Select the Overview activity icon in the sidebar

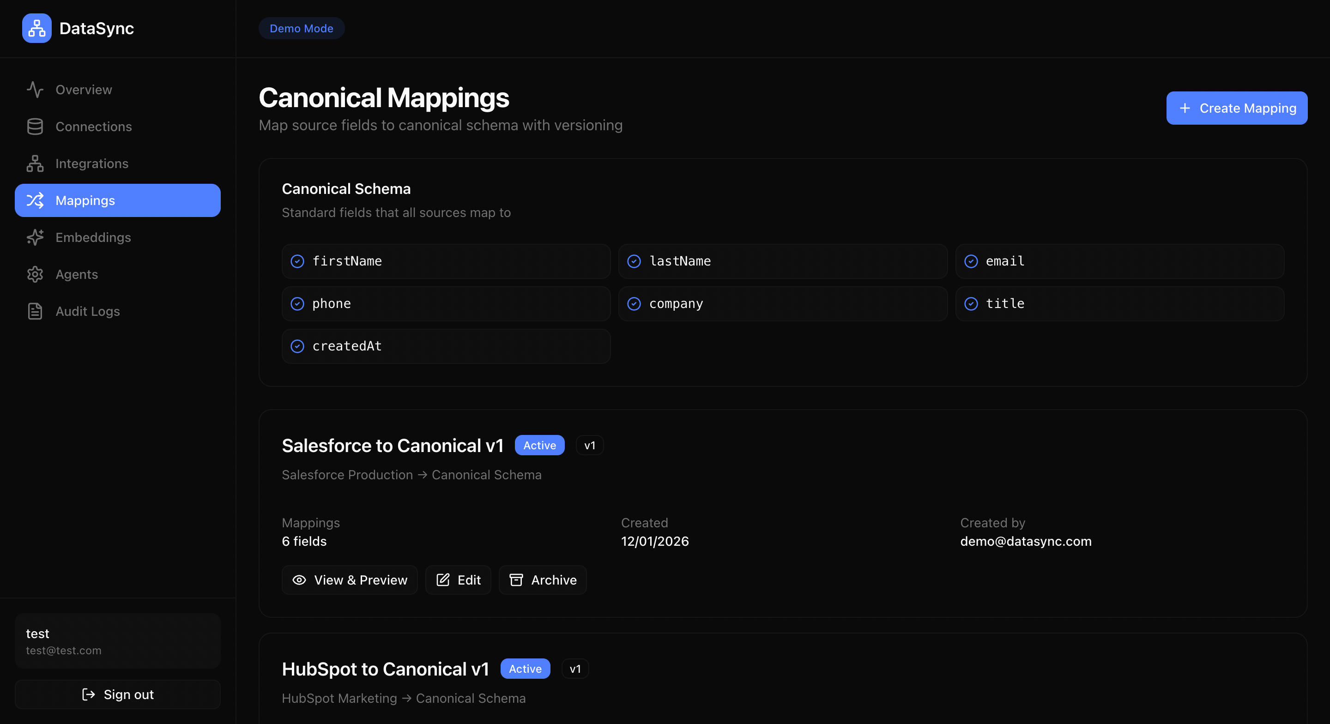click(35, 89)
